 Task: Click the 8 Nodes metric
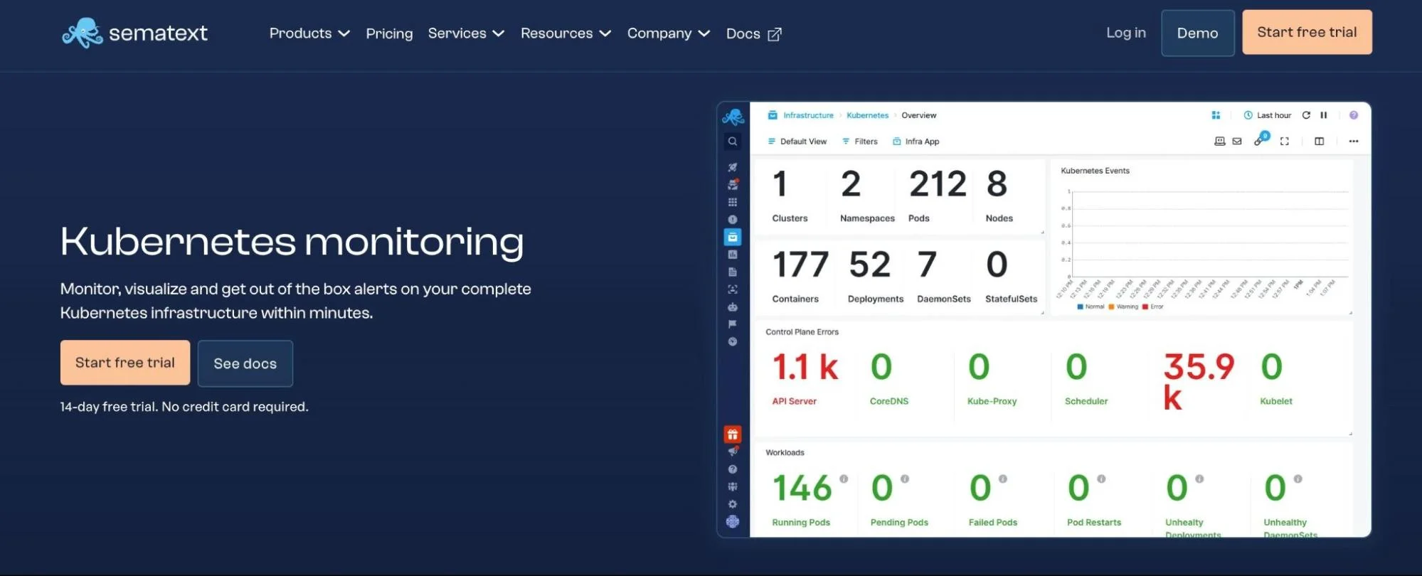[999, 195]
